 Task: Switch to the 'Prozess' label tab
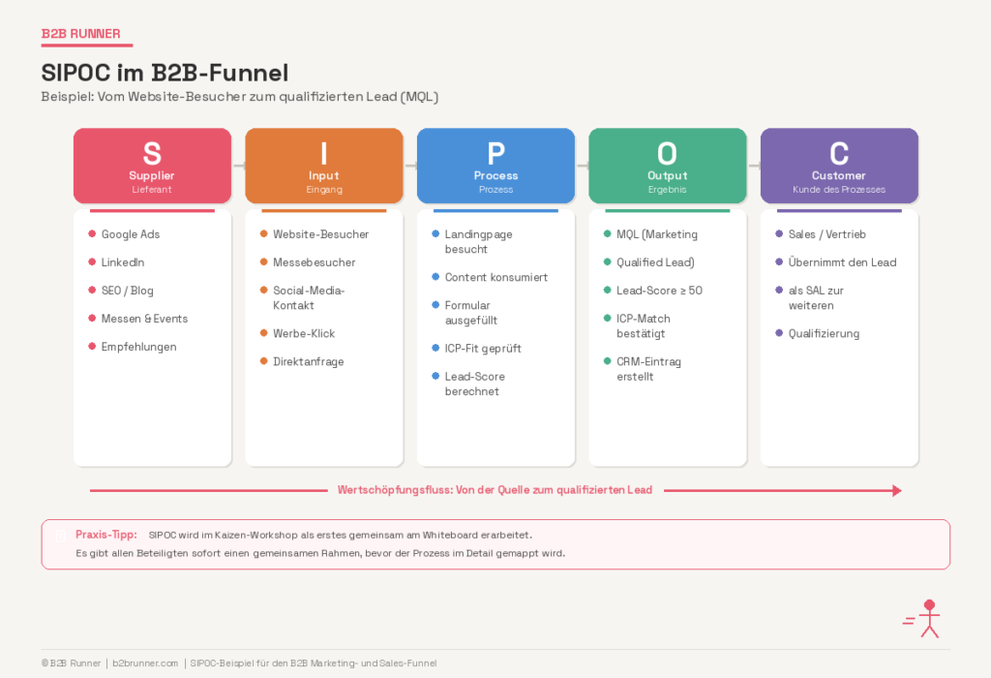pos(495,189)
